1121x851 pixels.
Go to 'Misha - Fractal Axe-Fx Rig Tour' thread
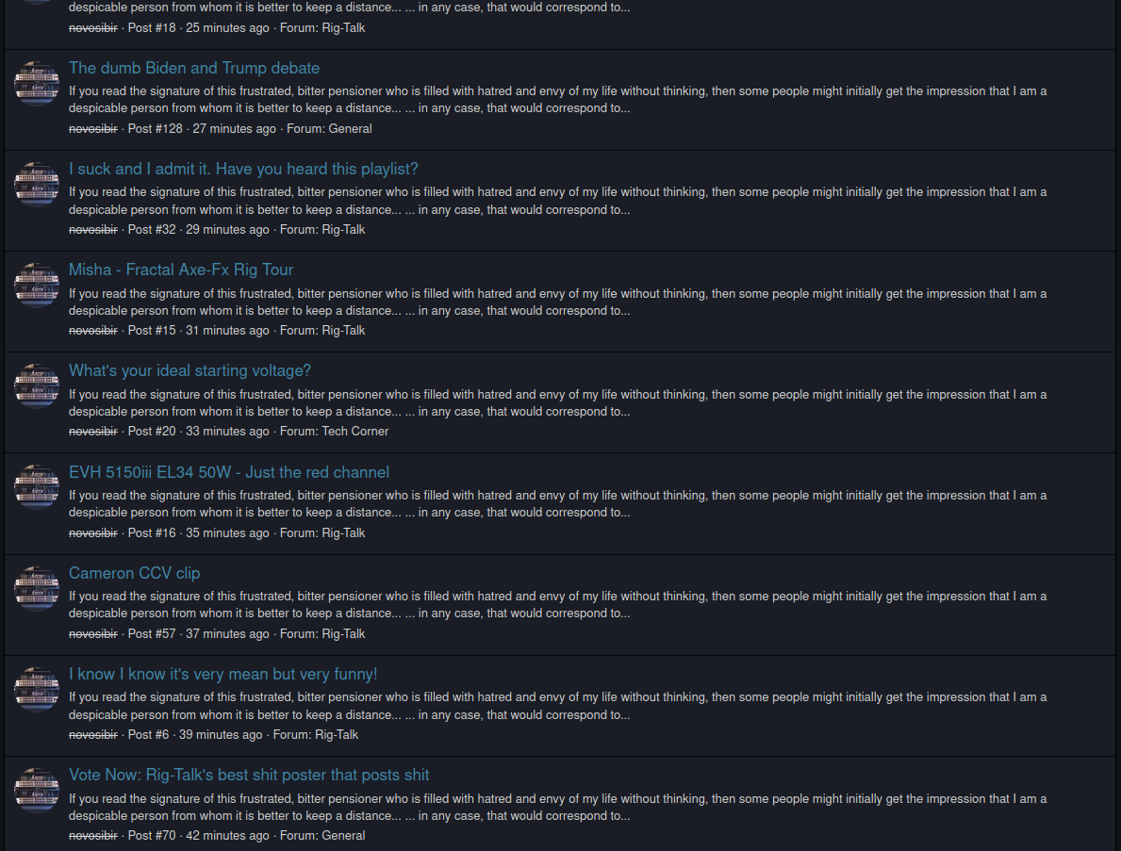click(181, 270)
